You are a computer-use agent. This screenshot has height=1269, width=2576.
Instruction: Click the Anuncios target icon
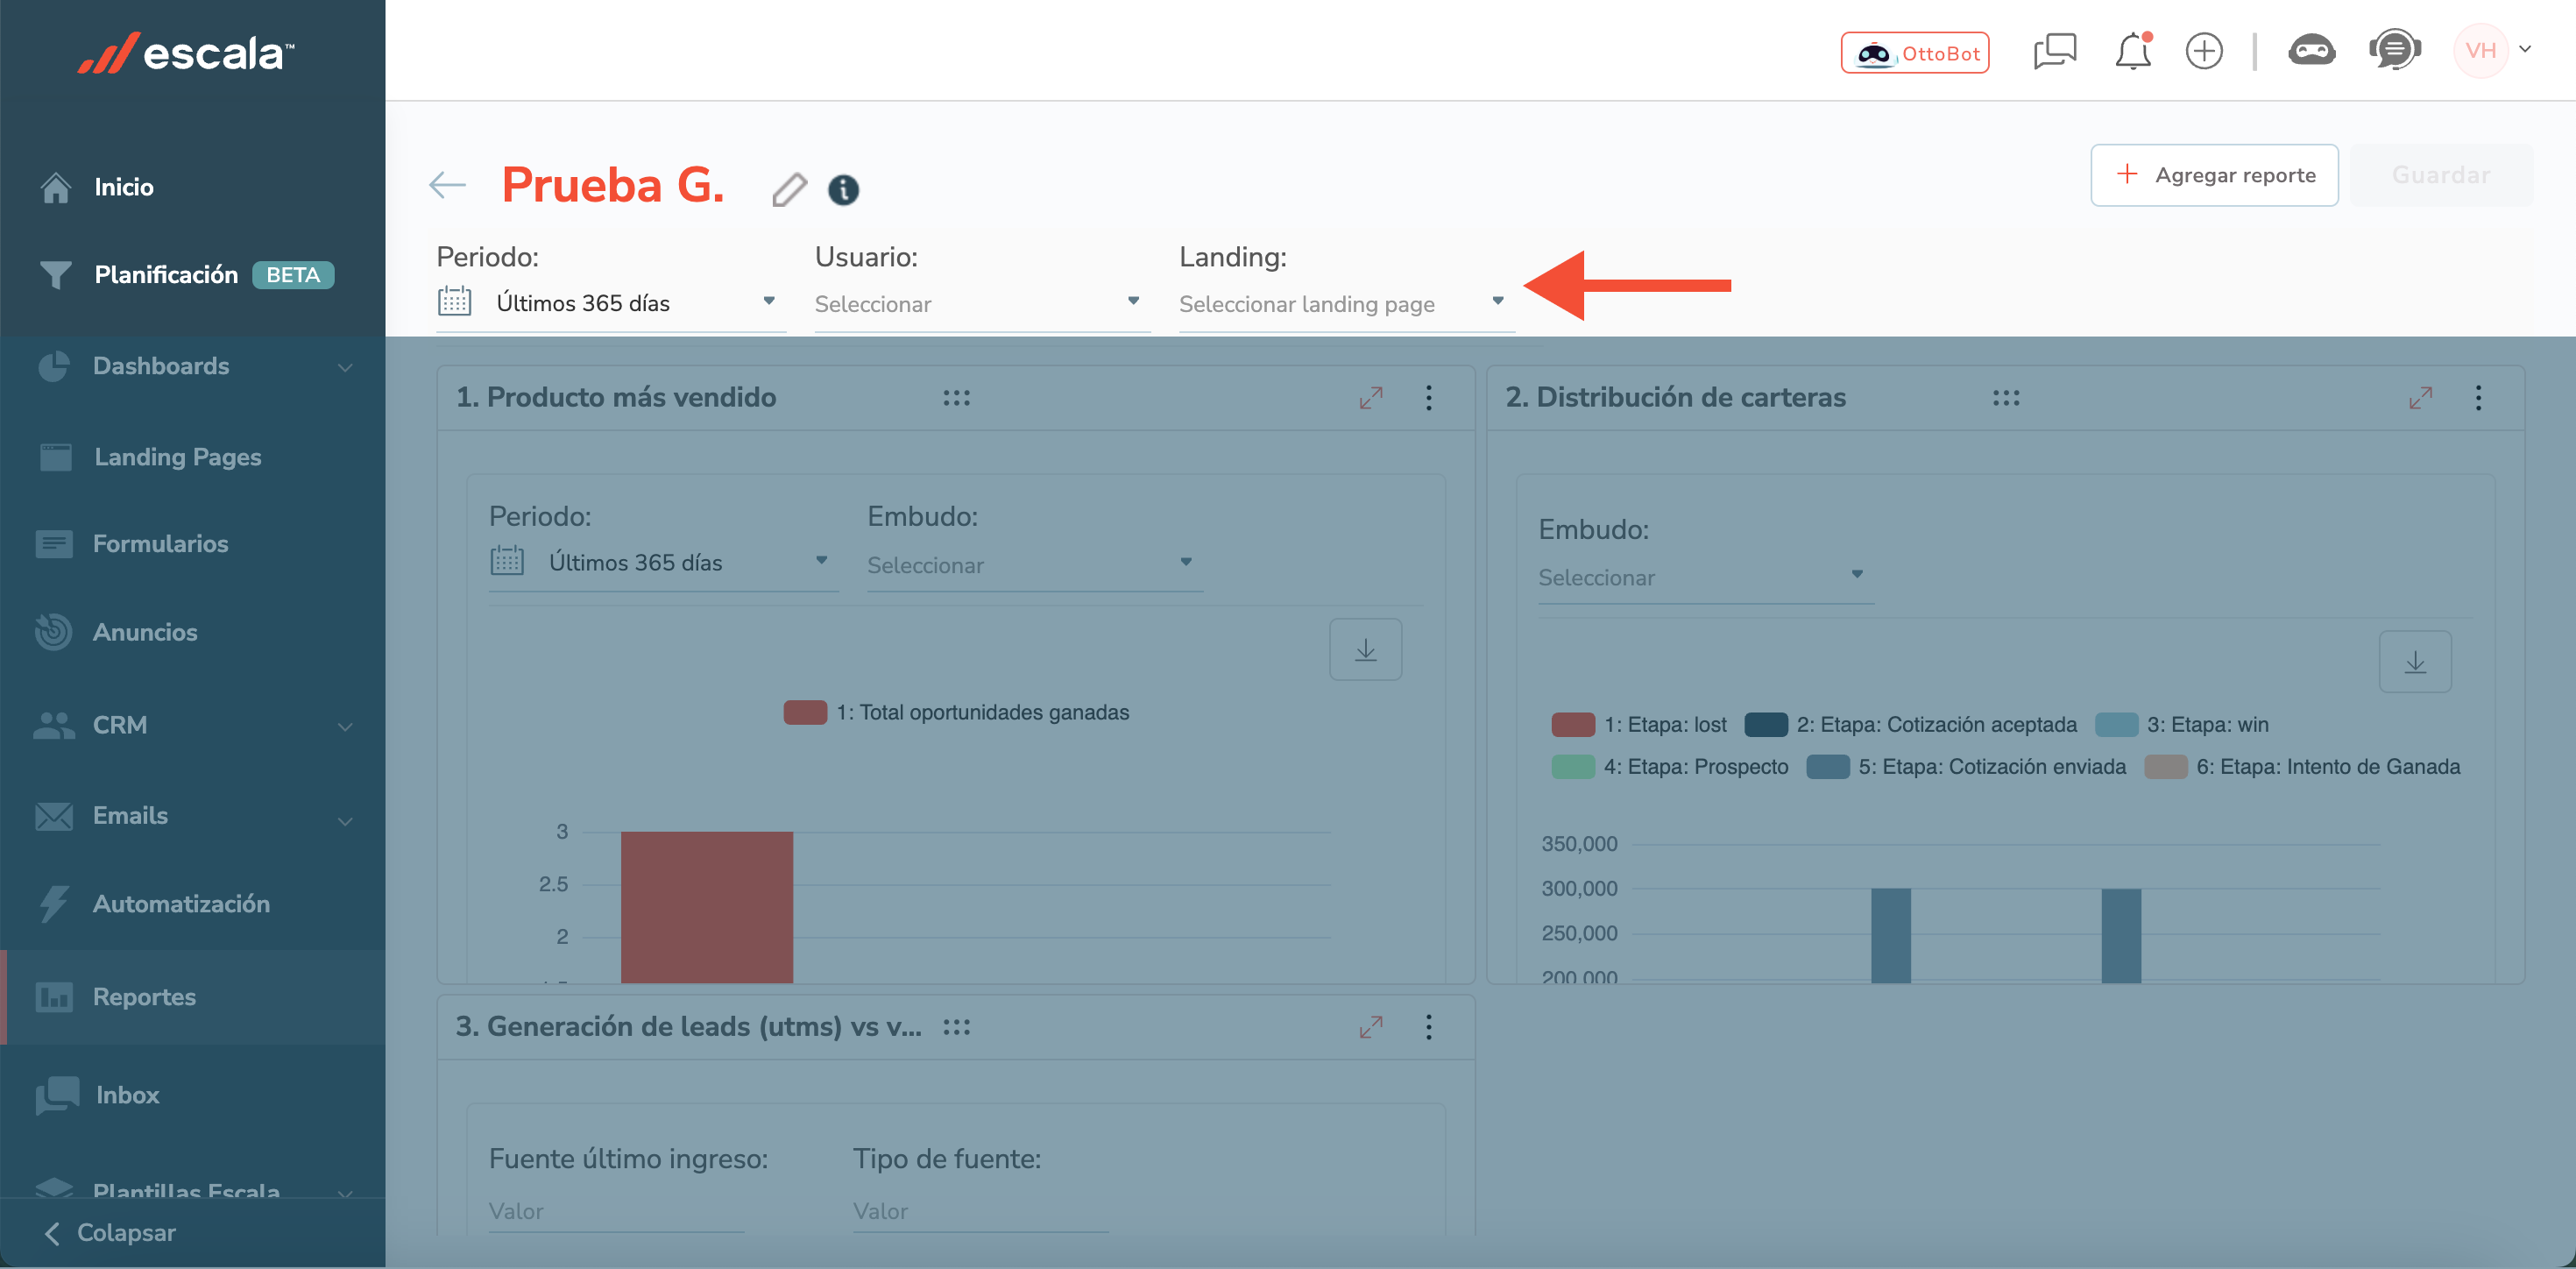[x=53, y=631]
